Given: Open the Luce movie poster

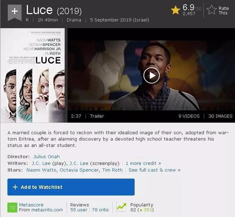Looking at the screenshot, I should [33, 75].
